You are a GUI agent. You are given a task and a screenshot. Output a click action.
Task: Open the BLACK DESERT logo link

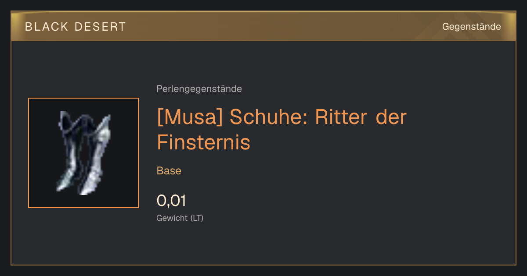point(76,27)
